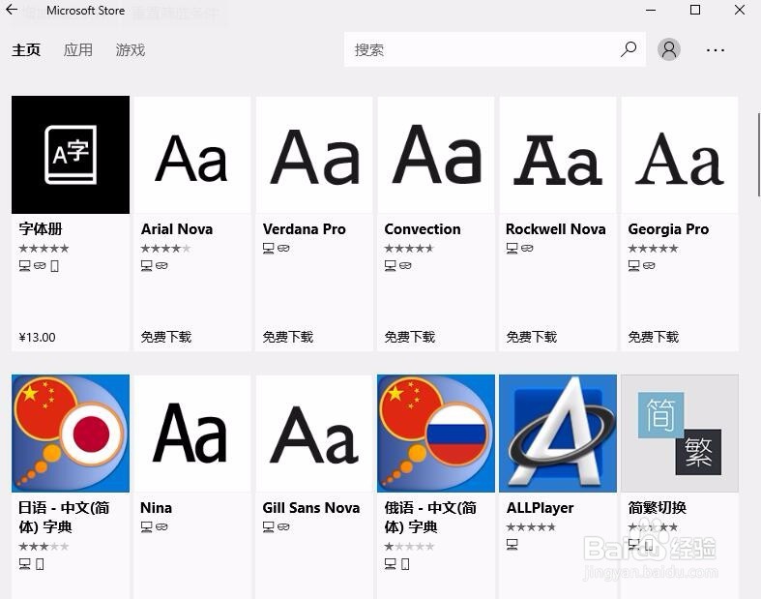Switch to the 游戏 tab
761x599 pixels.
[131, 50]
